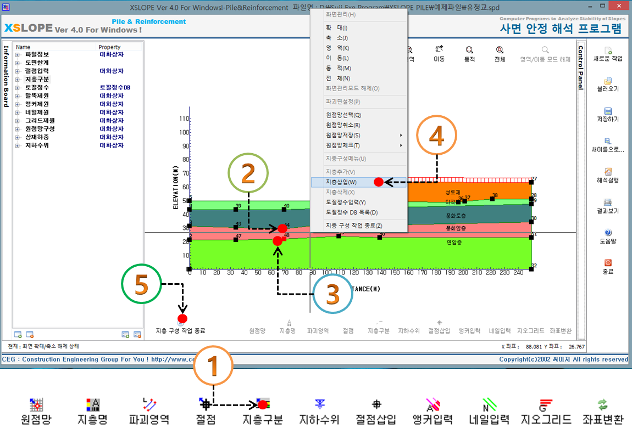Click node 38 on the slope section
The height and width of the screenshot is (433, 632).
(492, 199)
